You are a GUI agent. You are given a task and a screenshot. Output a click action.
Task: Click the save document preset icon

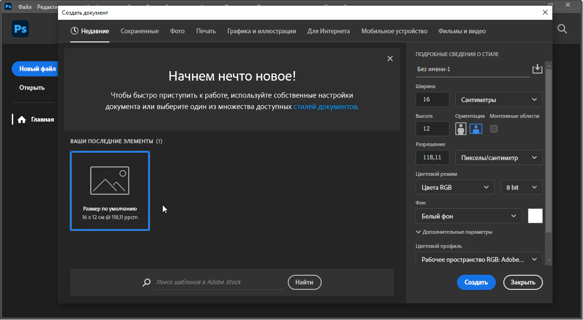click(x=537, y=69)
